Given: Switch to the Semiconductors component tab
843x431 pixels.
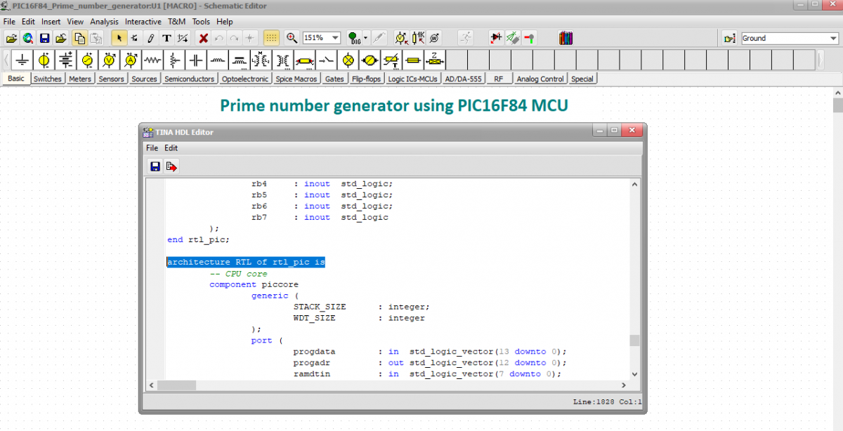Looking at the screenshot, I should click(x=190, y=78).
